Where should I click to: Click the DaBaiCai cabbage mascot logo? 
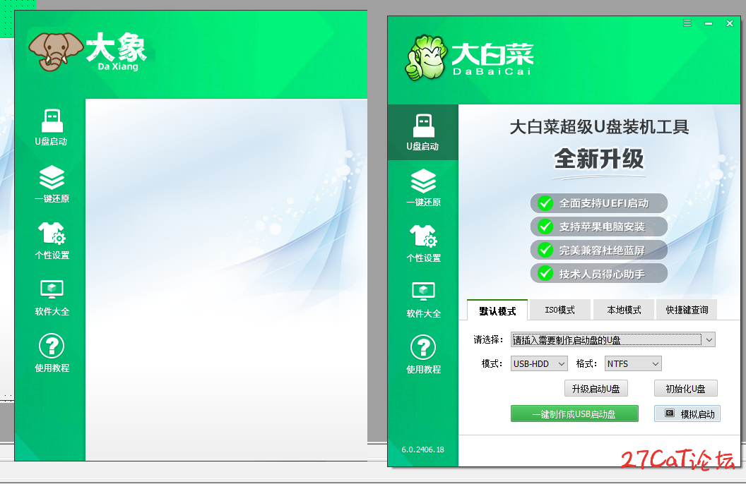(426, 57)
